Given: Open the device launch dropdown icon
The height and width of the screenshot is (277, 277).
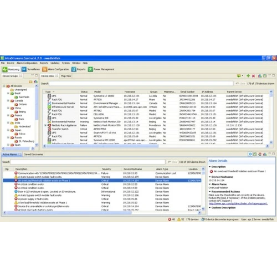Looking at the screenshot, I should point(240,76).
